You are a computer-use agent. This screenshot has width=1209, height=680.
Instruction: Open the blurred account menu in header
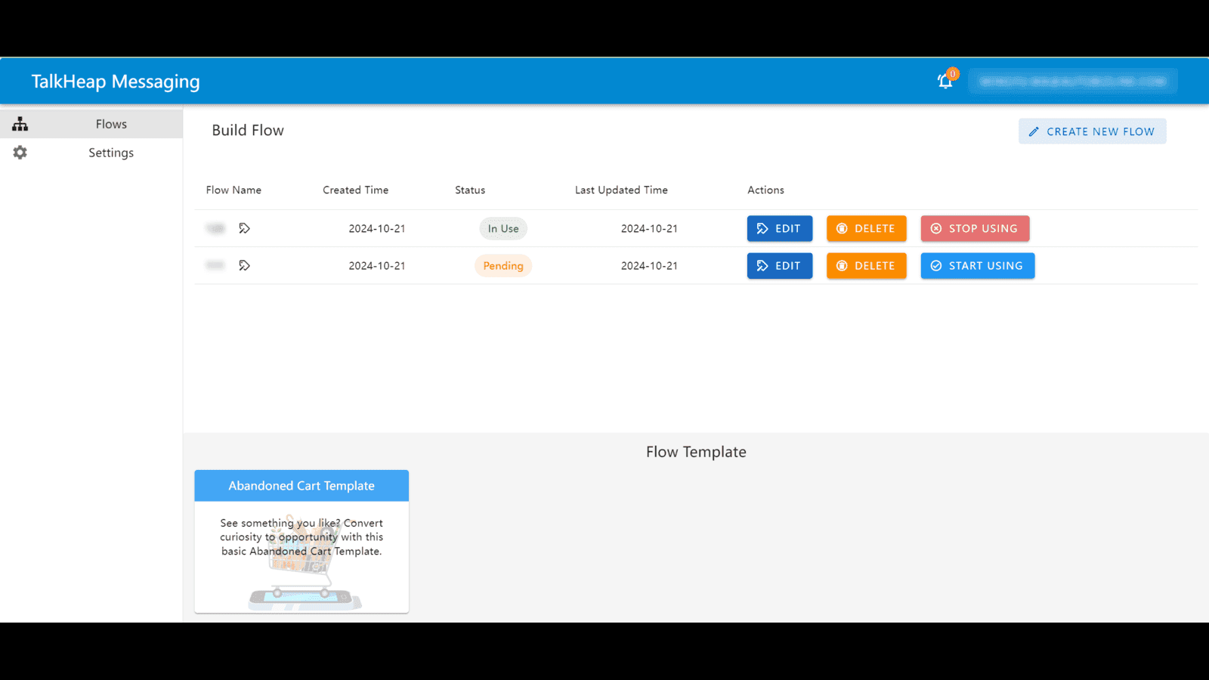point(1072,82)
